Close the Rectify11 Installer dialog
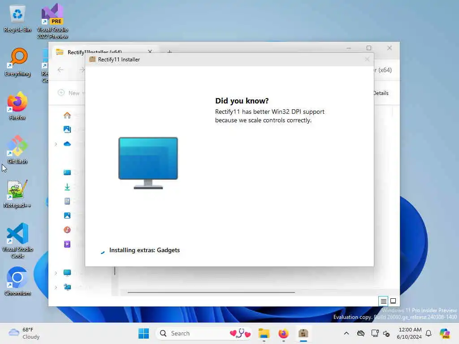459x344 pixels. coord(367,60)
